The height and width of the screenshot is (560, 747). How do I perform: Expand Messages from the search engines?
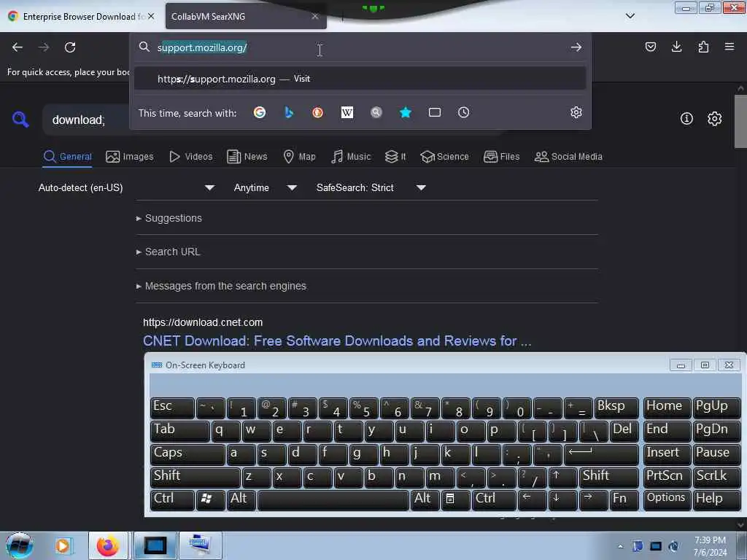pyautogui.click(x=222, y=286)
